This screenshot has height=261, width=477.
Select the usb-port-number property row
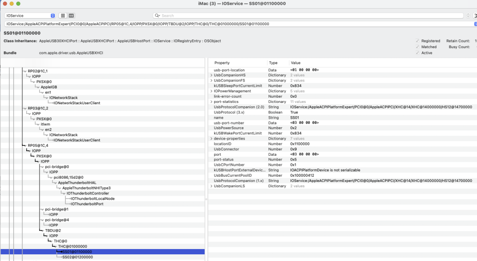pos(342,123)
